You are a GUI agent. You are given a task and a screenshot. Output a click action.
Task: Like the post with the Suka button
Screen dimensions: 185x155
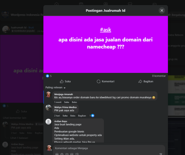[65, 81]
